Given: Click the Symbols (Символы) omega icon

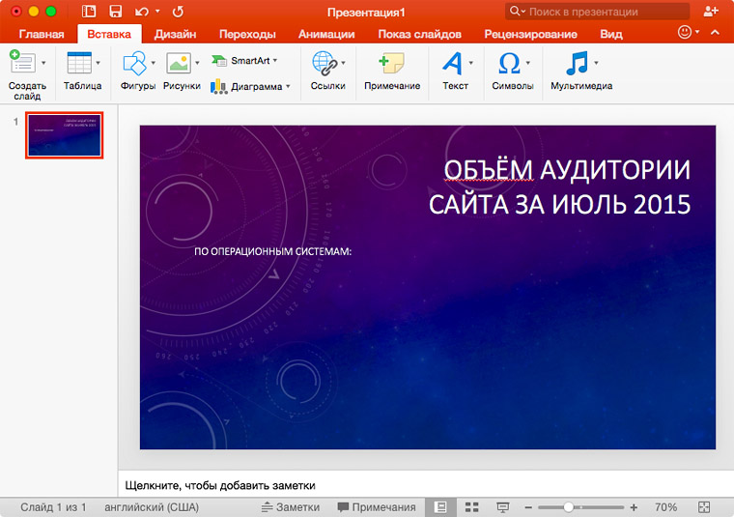Looking at the screenshot, I should [508, 64].
